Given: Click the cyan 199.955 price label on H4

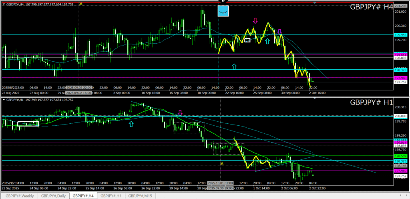Looking at the screenshot, I should tap(401, 34).
